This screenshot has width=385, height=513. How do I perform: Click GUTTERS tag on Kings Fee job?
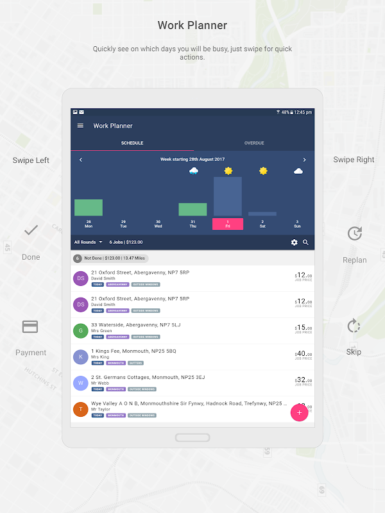click(135, 363)
